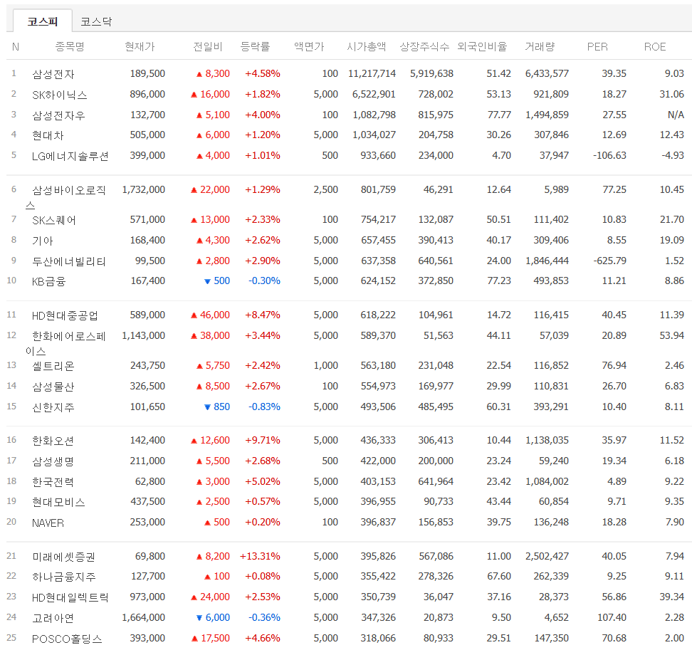Open 한화에어로스페이스 stock link
692x655 pixels.
coord(65,343)
